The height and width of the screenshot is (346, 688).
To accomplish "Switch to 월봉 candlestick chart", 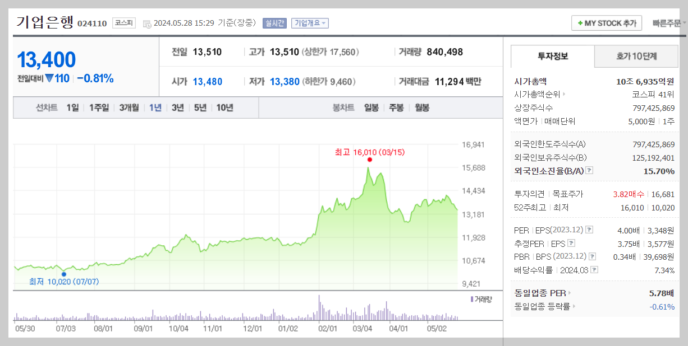I will tap(422, 107).
